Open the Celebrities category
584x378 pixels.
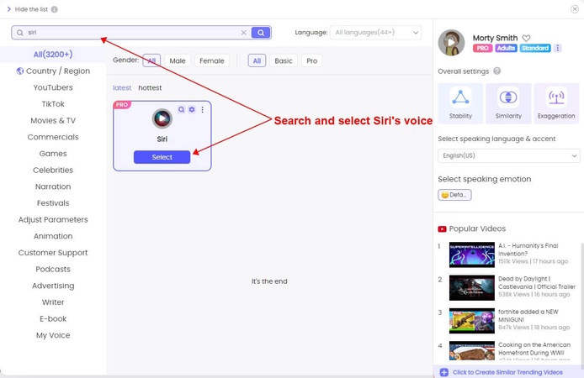tap(53, 170)
